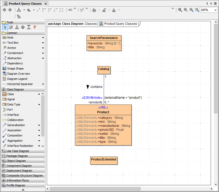
Task: Click the Back navigation arrow
Action: [4, 10]
